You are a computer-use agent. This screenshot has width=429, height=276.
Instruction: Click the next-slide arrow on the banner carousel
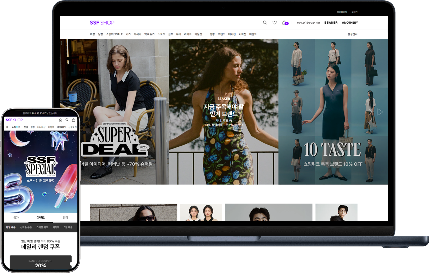[380, 112]
